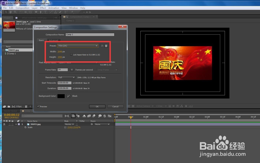The height and width of the screenshot is (163, 260).
Task: Click the 30693.jpg layer label color
Action: coord(19,124)
